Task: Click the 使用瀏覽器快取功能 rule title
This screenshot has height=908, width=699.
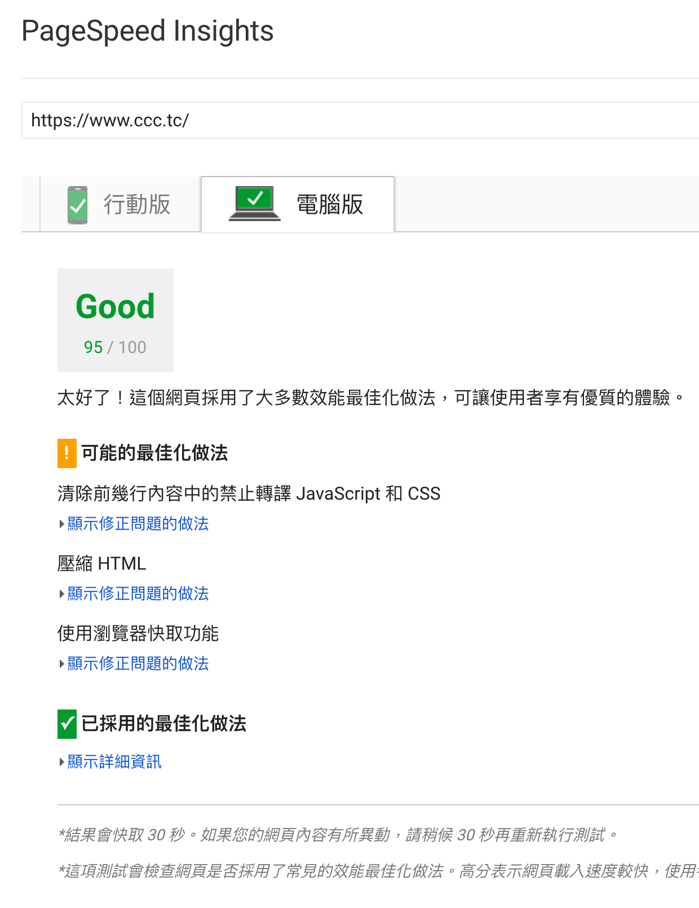Action: [138, 634]
